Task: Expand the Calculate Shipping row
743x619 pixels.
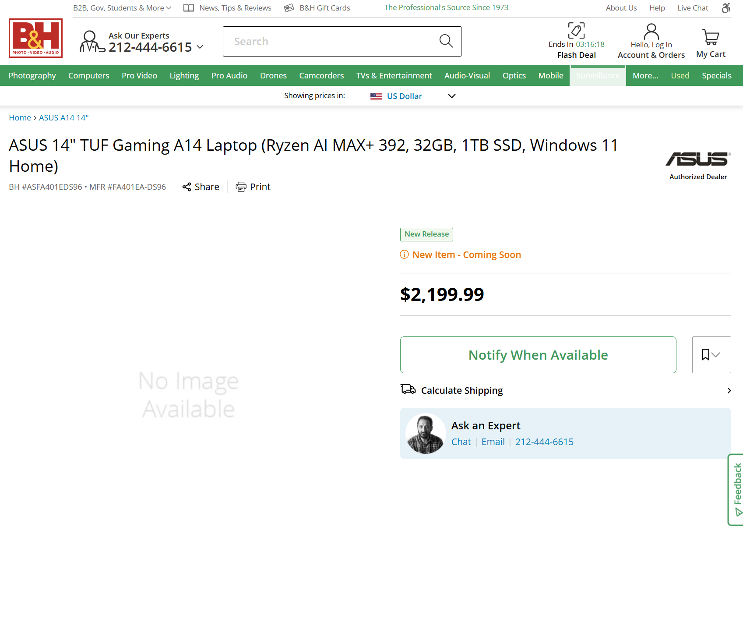Action: click(565, 390)
